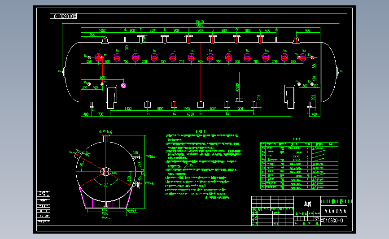Click the center hub of the end-view circle

(x=106, y=172)
